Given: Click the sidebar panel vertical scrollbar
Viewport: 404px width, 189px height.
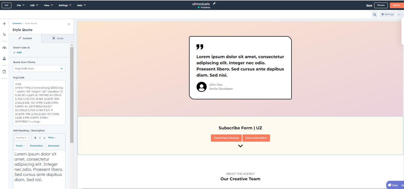Looking at the screenshot, I should coord(72,95).
